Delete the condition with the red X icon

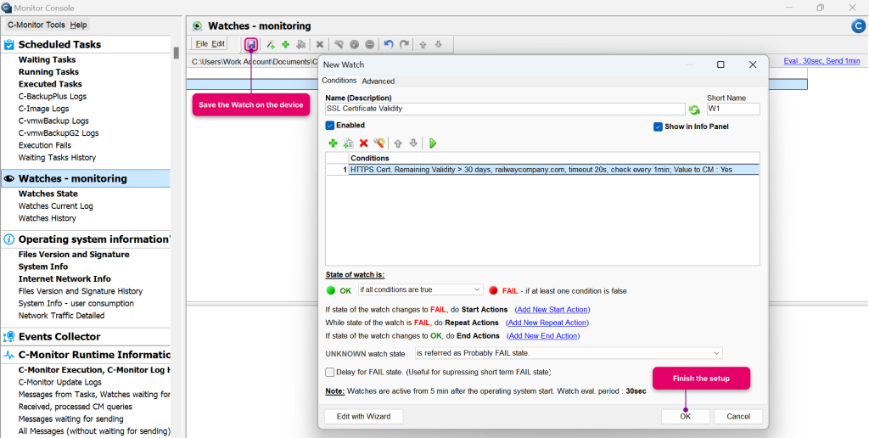[363, 143]
